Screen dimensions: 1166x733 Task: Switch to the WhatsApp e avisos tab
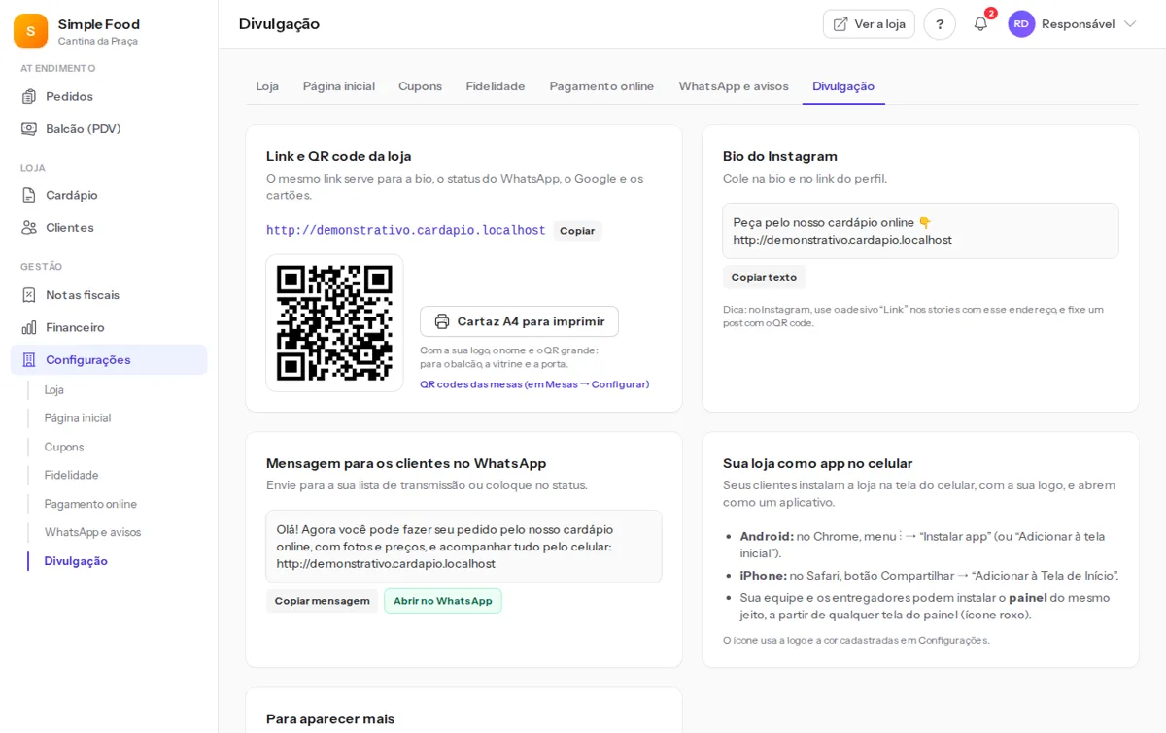tap(734, 86)
